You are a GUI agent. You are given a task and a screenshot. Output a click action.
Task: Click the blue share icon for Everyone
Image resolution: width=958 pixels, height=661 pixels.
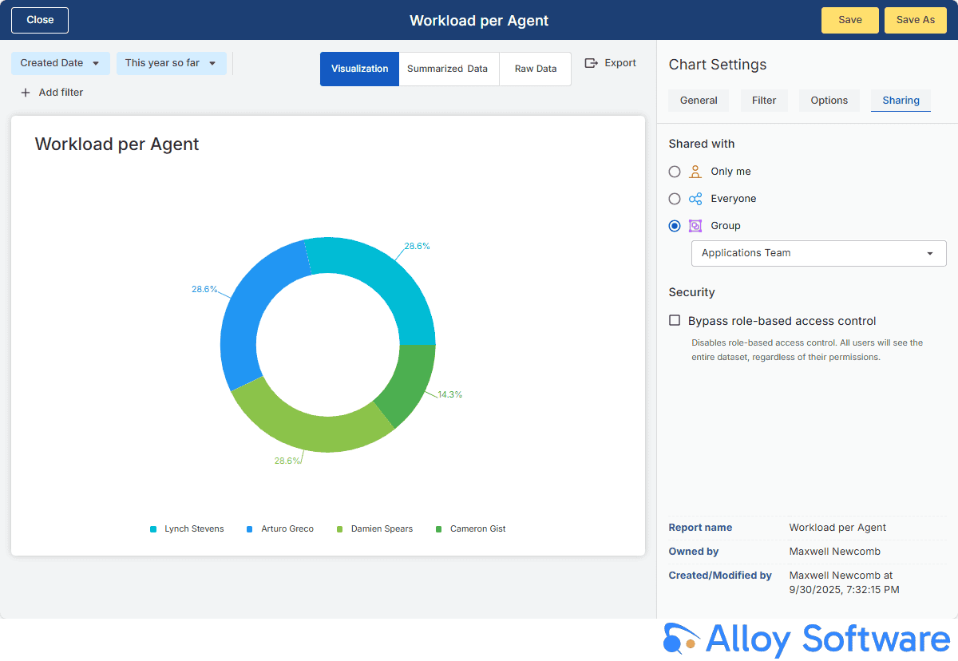point(695,199)
